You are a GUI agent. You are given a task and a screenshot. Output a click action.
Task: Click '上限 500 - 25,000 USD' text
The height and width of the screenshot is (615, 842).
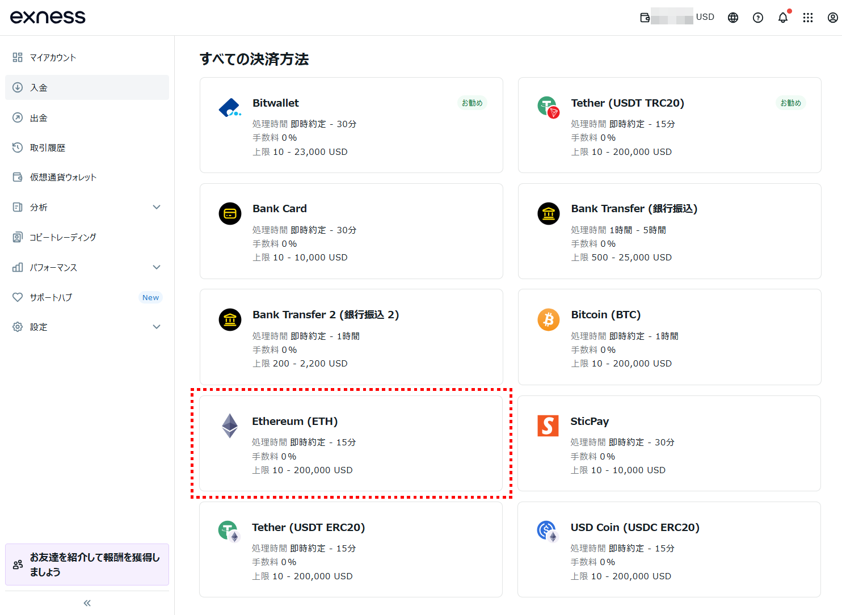tap(621, 258)
